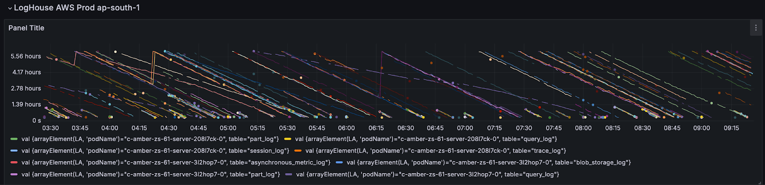Viewport: 765px width, 185px height.
Task: Toggle legend series 208l7ck-0 table trace_log
Action: (x=436, y=151)
